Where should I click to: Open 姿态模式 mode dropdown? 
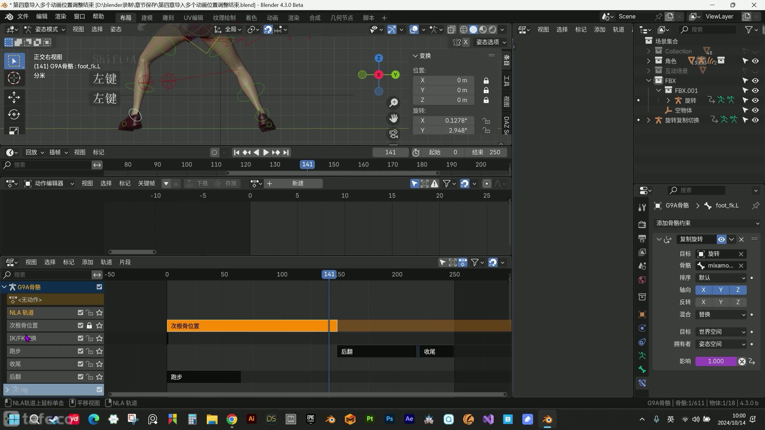point(45,29)
